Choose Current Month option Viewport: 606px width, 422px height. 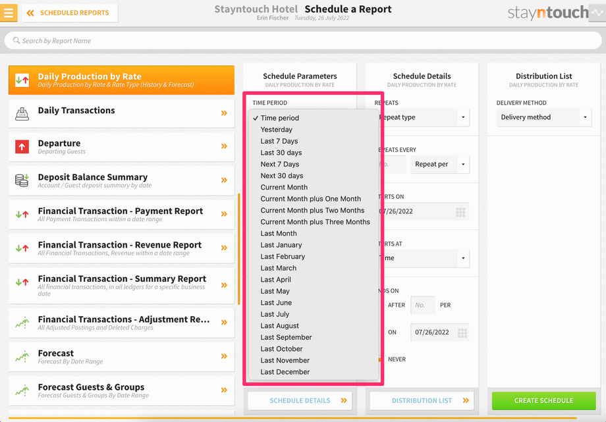tap(314, 188)
